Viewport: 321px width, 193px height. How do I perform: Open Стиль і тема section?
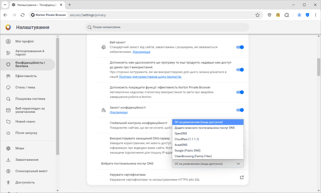coord(28,87)
